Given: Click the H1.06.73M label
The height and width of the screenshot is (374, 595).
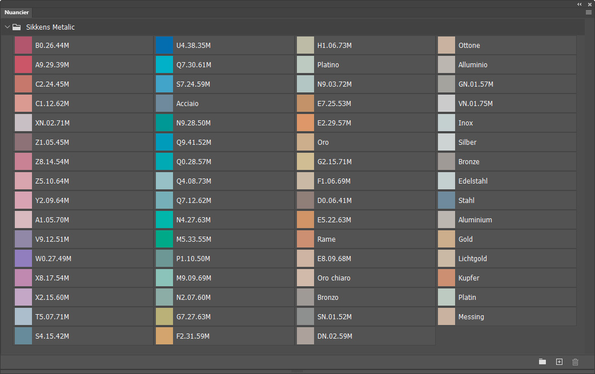Looking at the screenshot, I should tap(334, 45).
